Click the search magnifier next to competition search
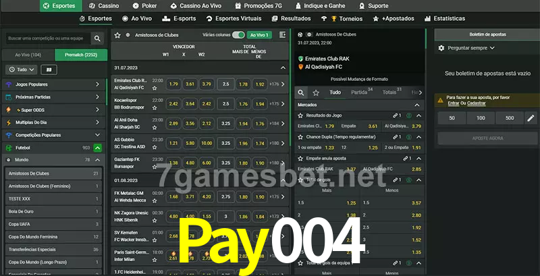This screenshot has width=540, height=276. pos(97,38)
